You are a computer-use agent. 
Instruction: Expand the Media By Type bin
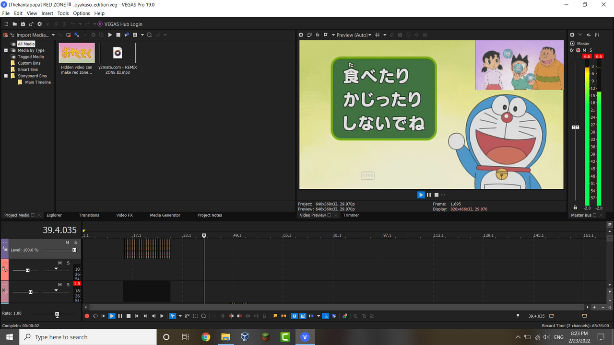coord(6,50)
